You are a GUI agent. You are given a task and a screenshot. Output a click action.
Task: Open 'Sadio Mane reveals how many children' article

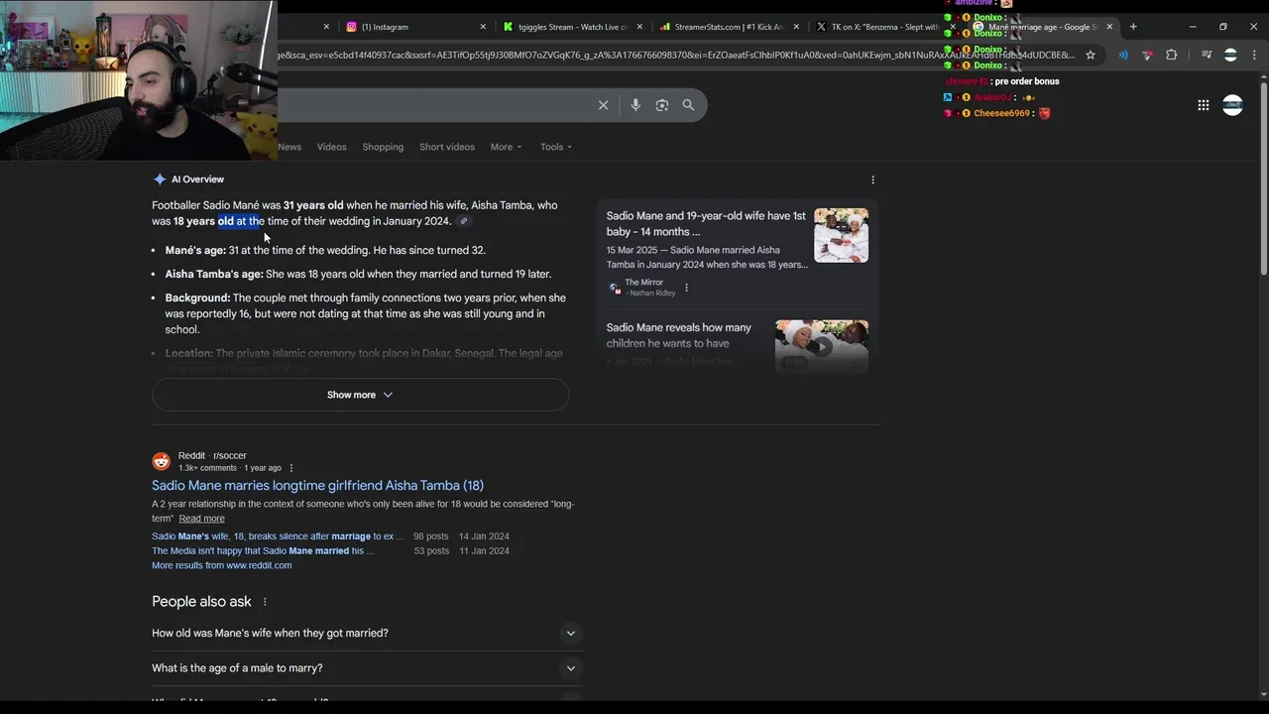pos(679,335)
